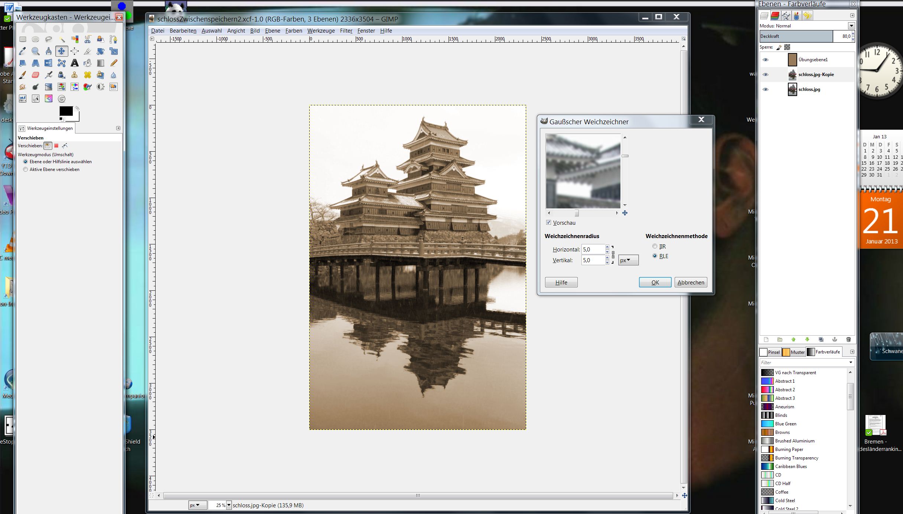Enable Aktive Ebene verschieben option
Screen dimensions: 903x514
[26, 169]
